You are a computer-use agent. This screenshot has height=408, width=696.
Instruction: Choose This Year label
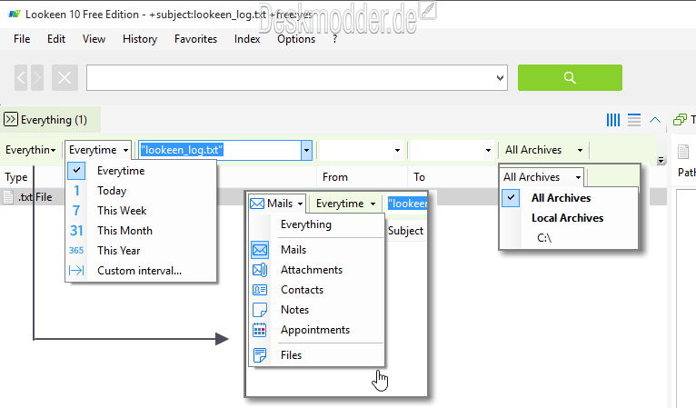pyautogui.click(x=118, y=251)
